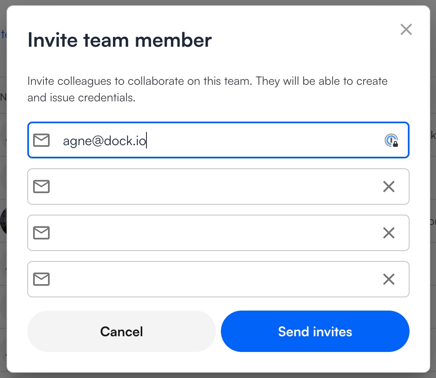436x378 pixels.
Task: Click the "Invite team member" heading
Action: click(x=120, y=41)
